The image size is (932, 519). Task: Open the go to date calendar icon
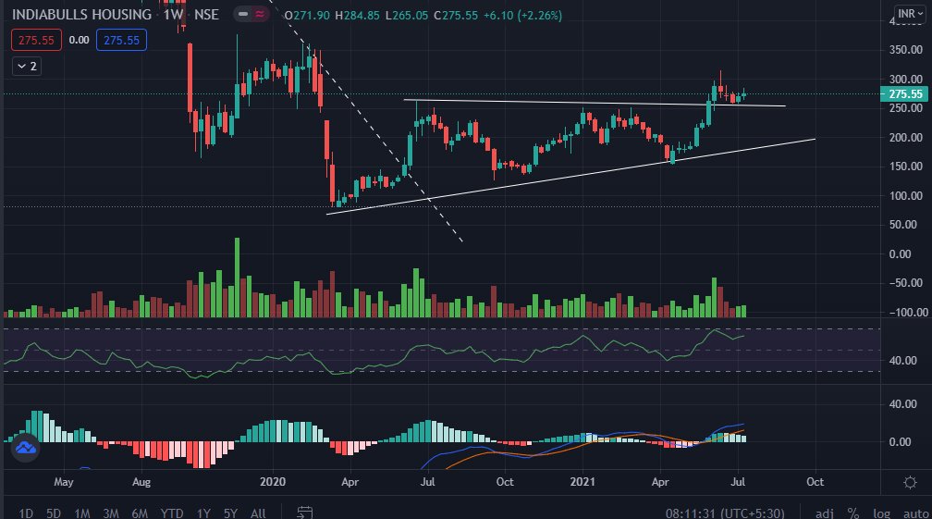click(x=304, y=512)
